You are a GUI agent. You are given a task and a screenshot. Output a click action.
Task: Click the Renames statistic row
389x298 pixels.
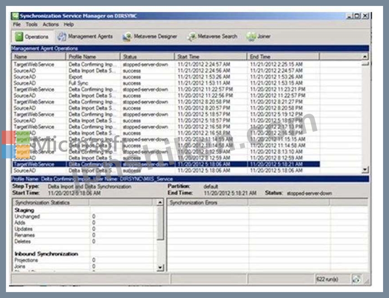point(84,235)
